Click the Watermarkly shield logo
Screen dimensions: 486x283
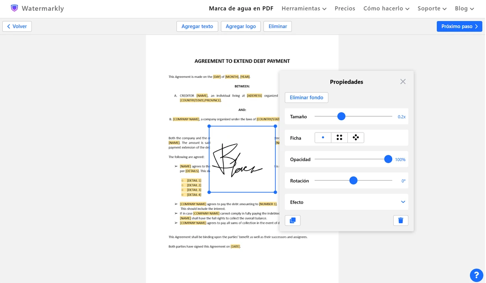[x=15, y=8]
